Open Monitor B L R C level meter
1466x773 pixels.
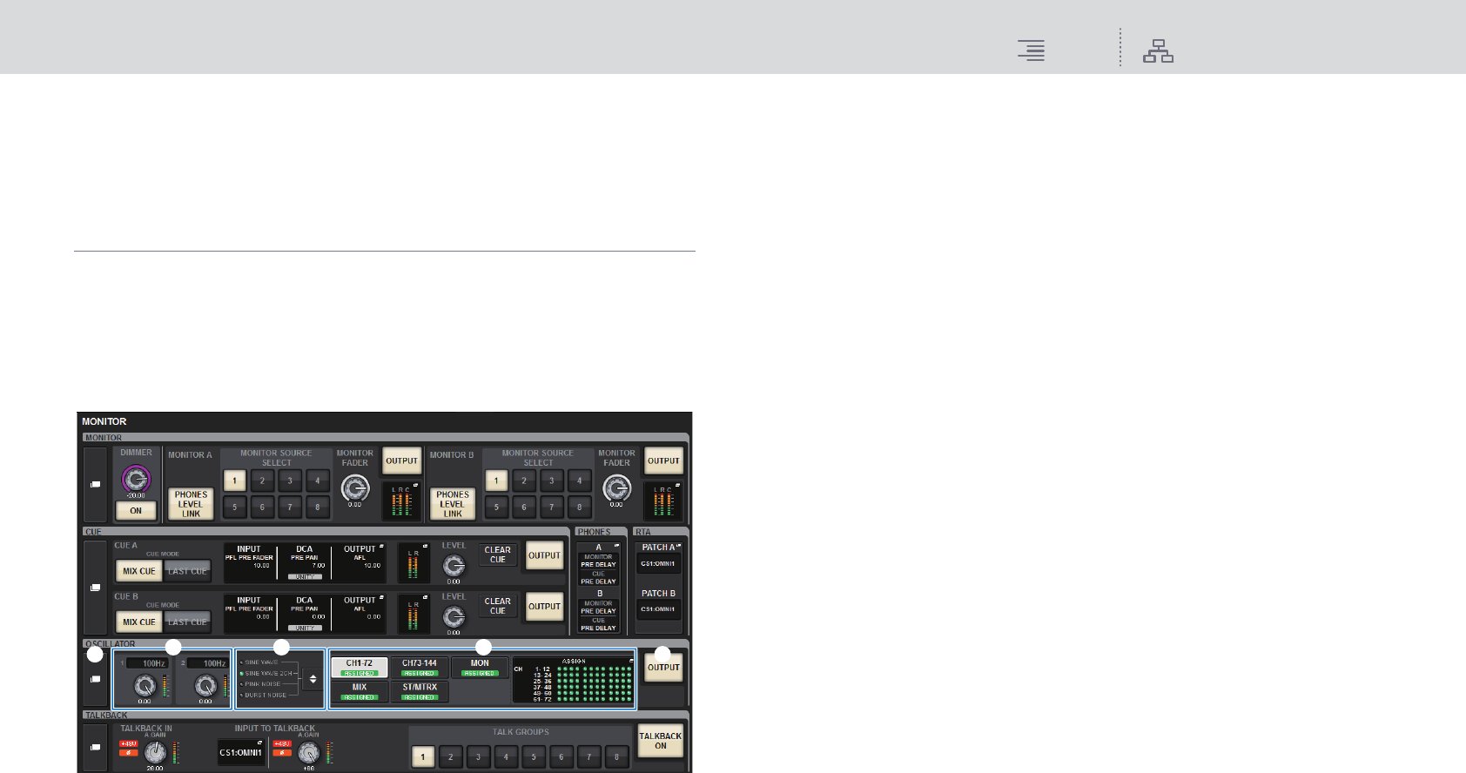(x=663, y=501)
